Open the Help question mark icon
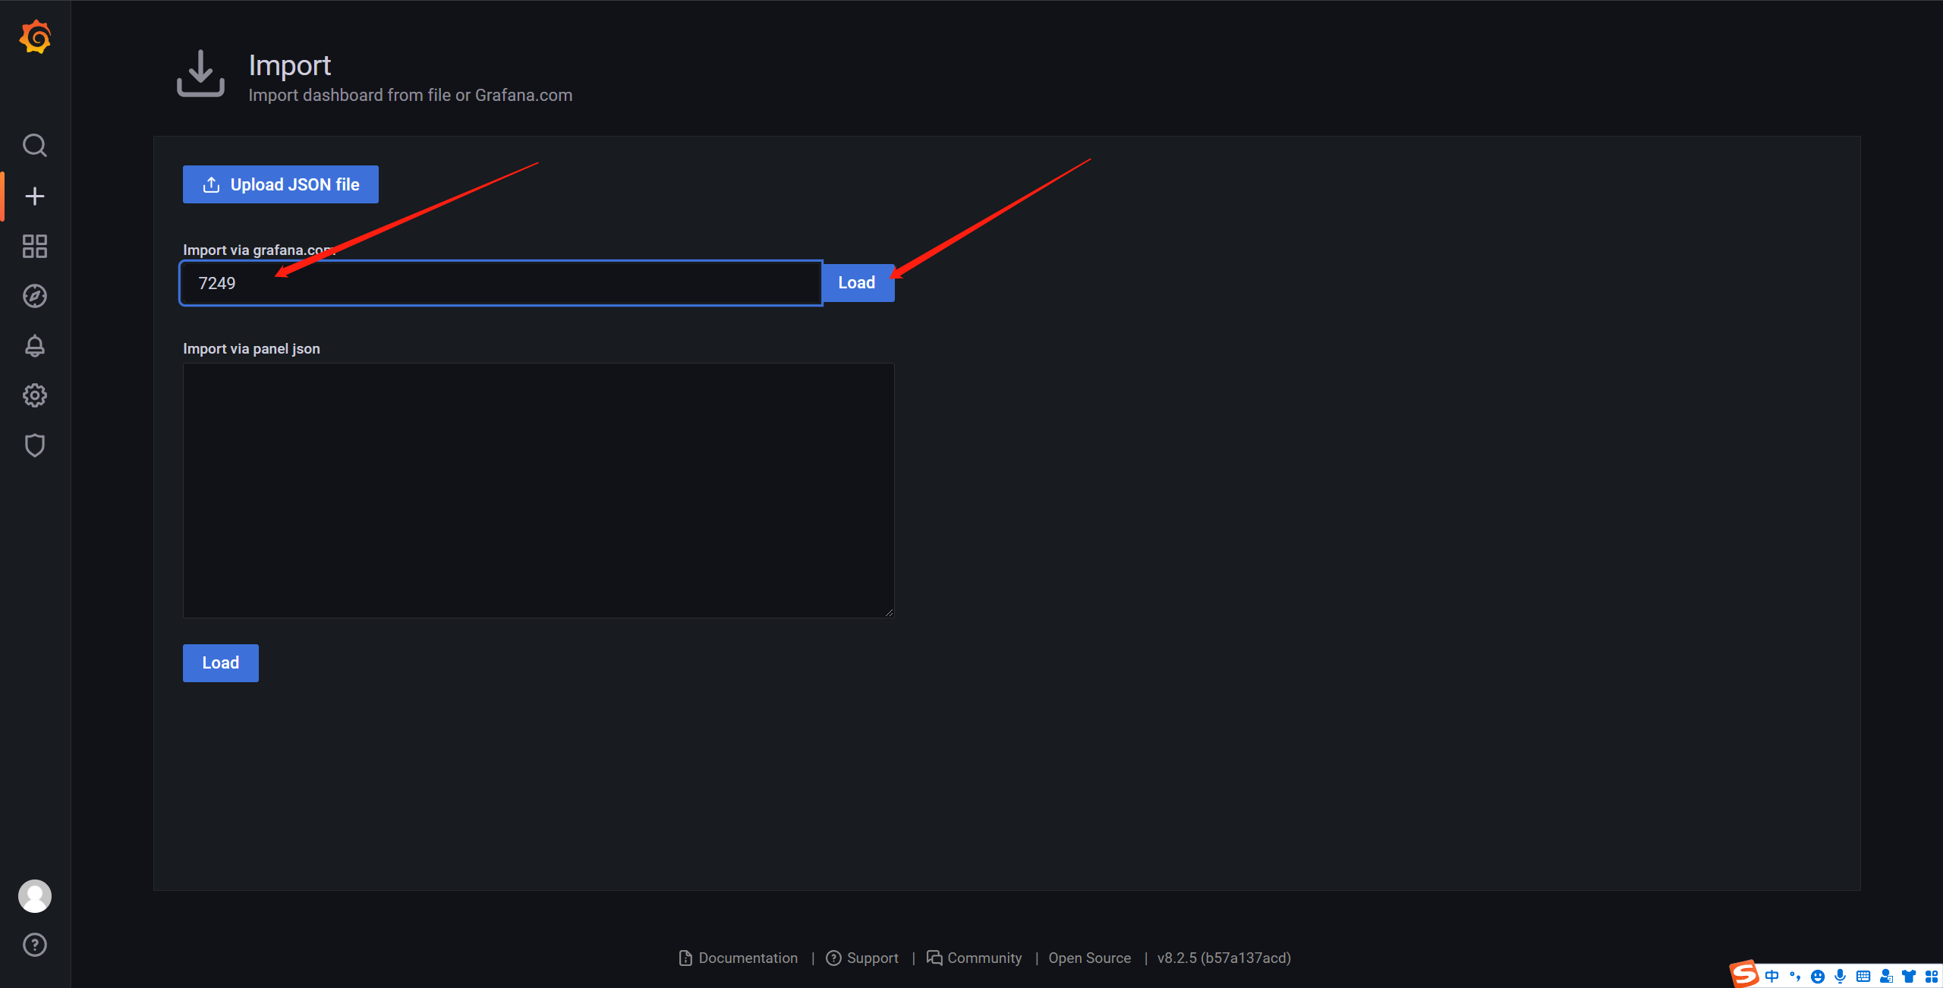Screen dimensions: 1943x988 [35, 945]
